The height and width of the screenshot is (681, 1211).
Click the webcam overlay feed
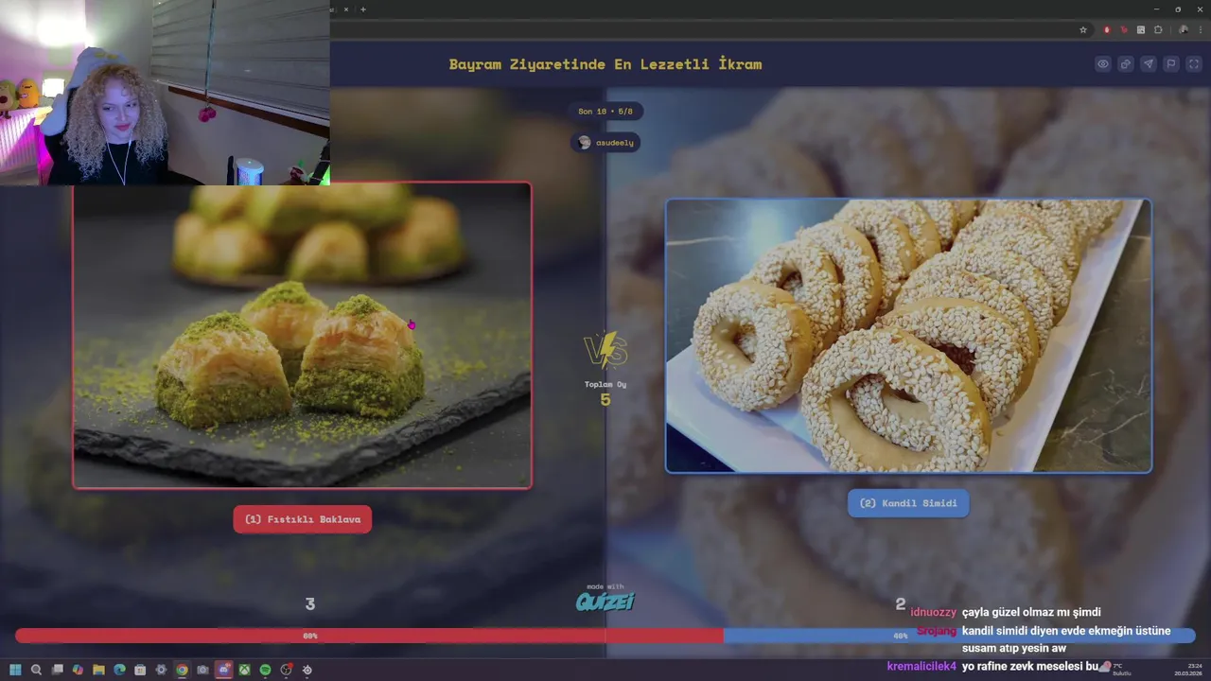(165, 92)
